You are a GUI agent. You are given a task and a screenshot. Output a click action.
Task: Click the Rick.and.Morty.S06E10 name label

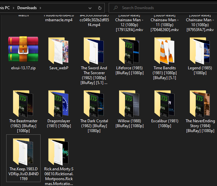click(59, 176)
